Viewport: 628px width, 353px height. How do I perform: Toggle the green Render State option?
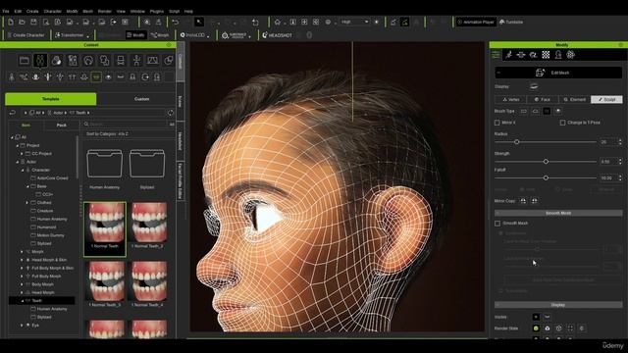[536, 328]
